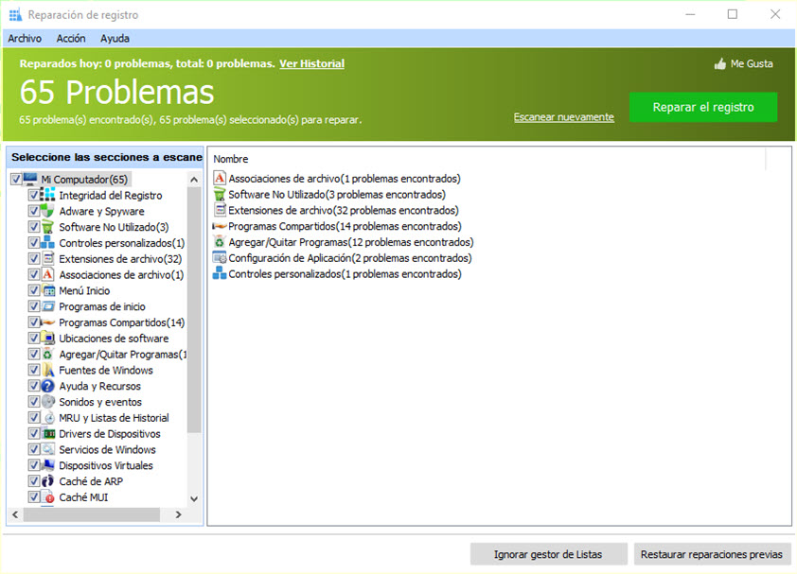
Task: Toggle Drivers de Dispositivos checkbox
Action: [33, 433]
